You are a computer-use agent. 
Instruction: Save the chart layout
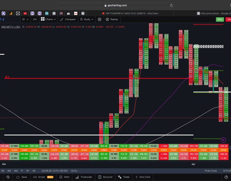22,177
